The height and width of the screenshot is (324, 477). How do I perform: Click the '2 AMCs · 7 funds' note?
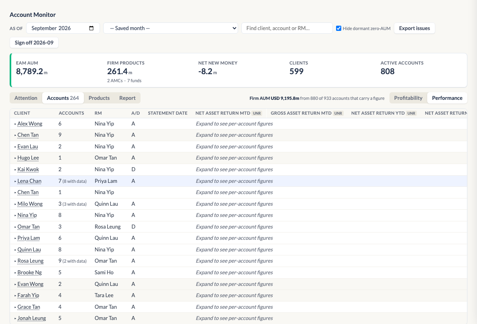[x=124, y=81]
